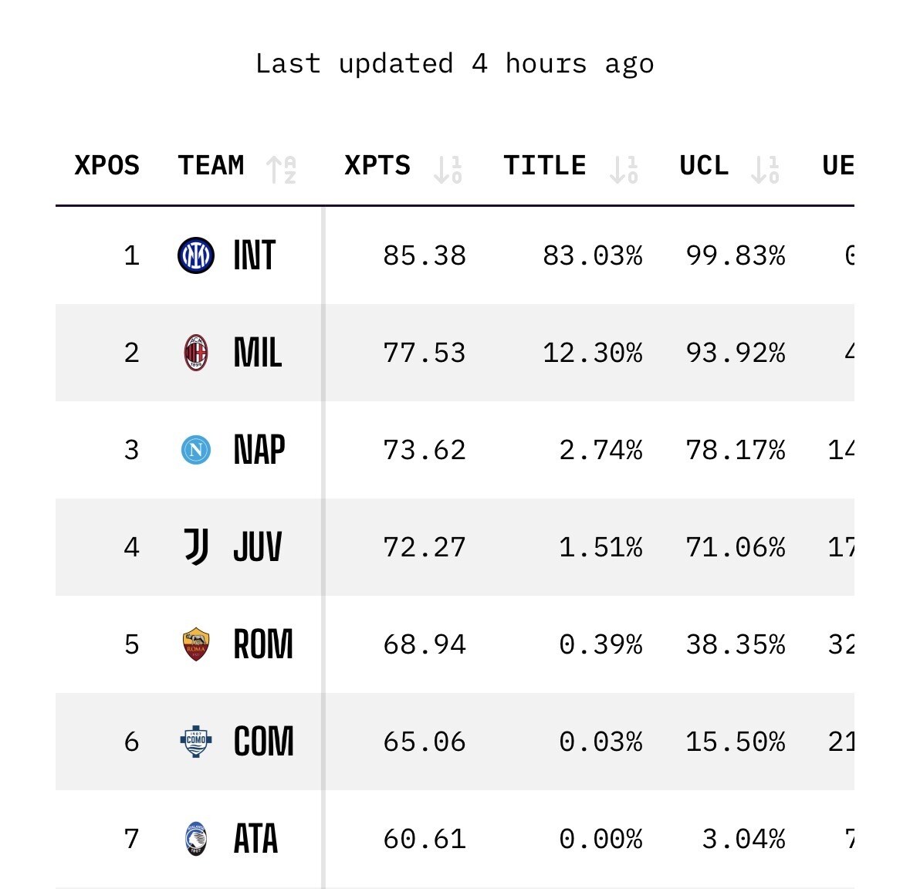Click the TEAM column header label
This screenshot has height=889, width=910.
(x=211, y=166)
